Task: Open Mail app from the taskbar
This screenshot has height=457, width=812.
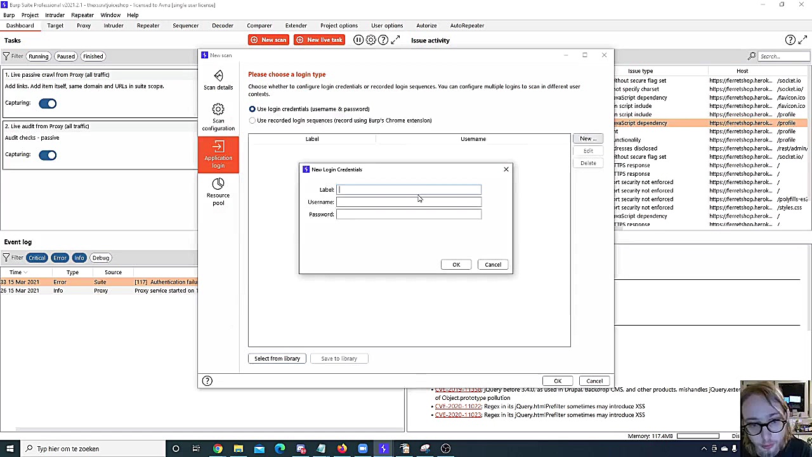Action: (x=259, y=449)
